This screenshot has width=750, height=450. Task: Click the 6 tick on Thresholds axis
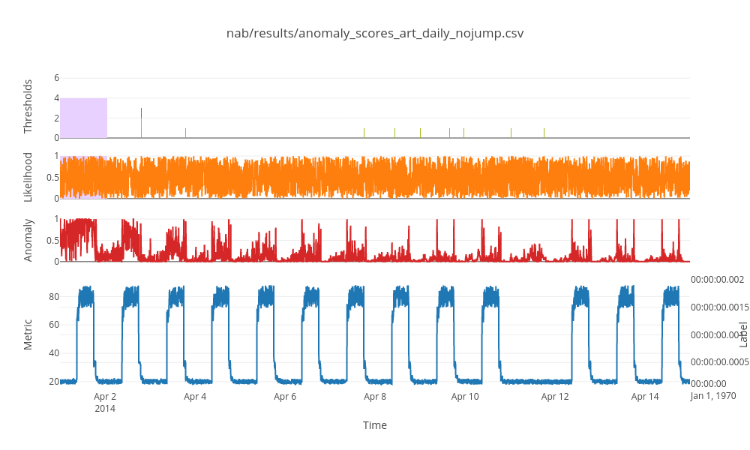click(56, 77)
